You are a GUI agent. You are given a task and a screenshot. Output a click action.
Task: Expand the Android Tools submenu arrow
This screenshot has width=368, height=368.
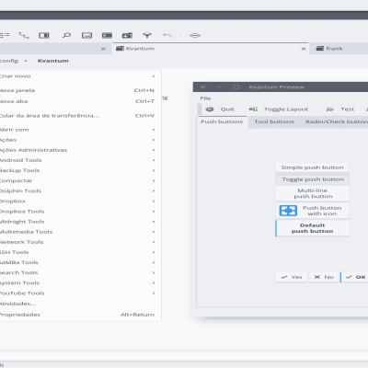click(154, 160)
